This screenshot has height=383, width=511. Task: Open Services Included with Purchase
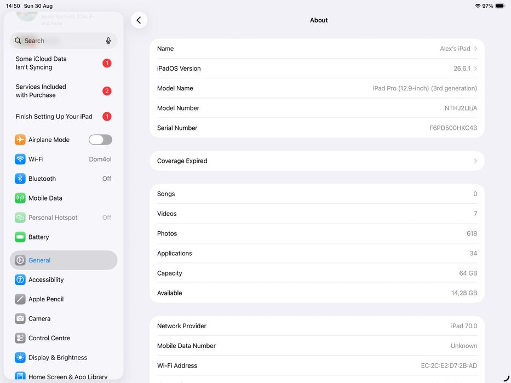(x=64, y=91)
